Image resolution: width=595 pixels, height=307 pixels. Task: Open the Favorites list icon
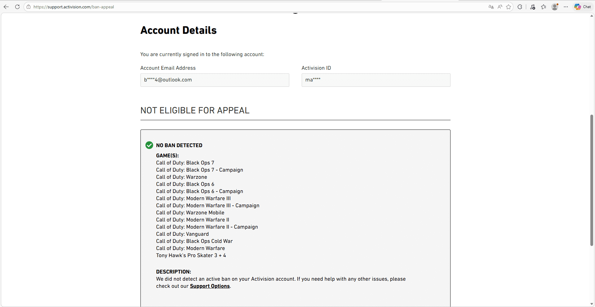click(544, 7)
